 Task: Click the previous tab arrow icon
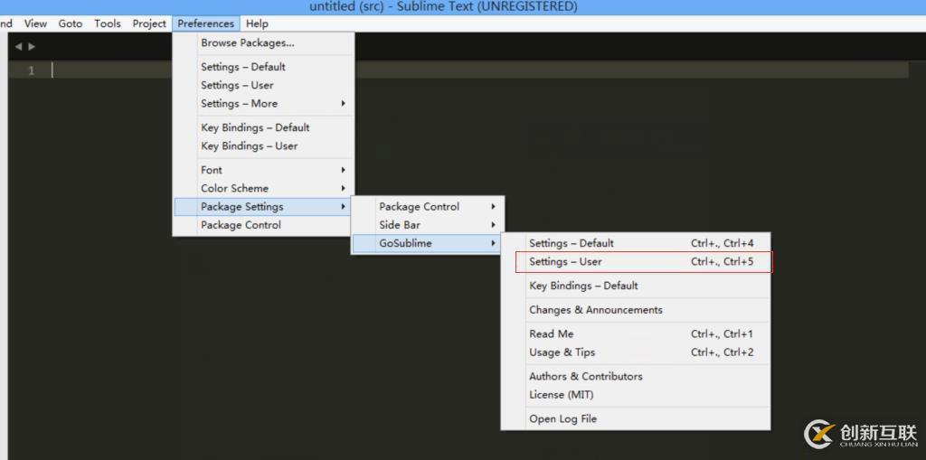pyautogui.click(x=18, y=47)
